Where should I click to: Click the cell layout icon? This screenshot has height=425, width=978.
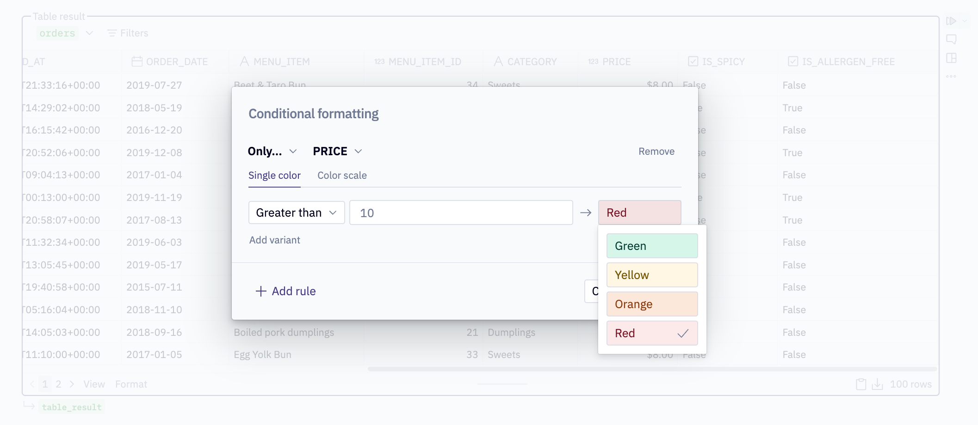click(x=951, y=58)
